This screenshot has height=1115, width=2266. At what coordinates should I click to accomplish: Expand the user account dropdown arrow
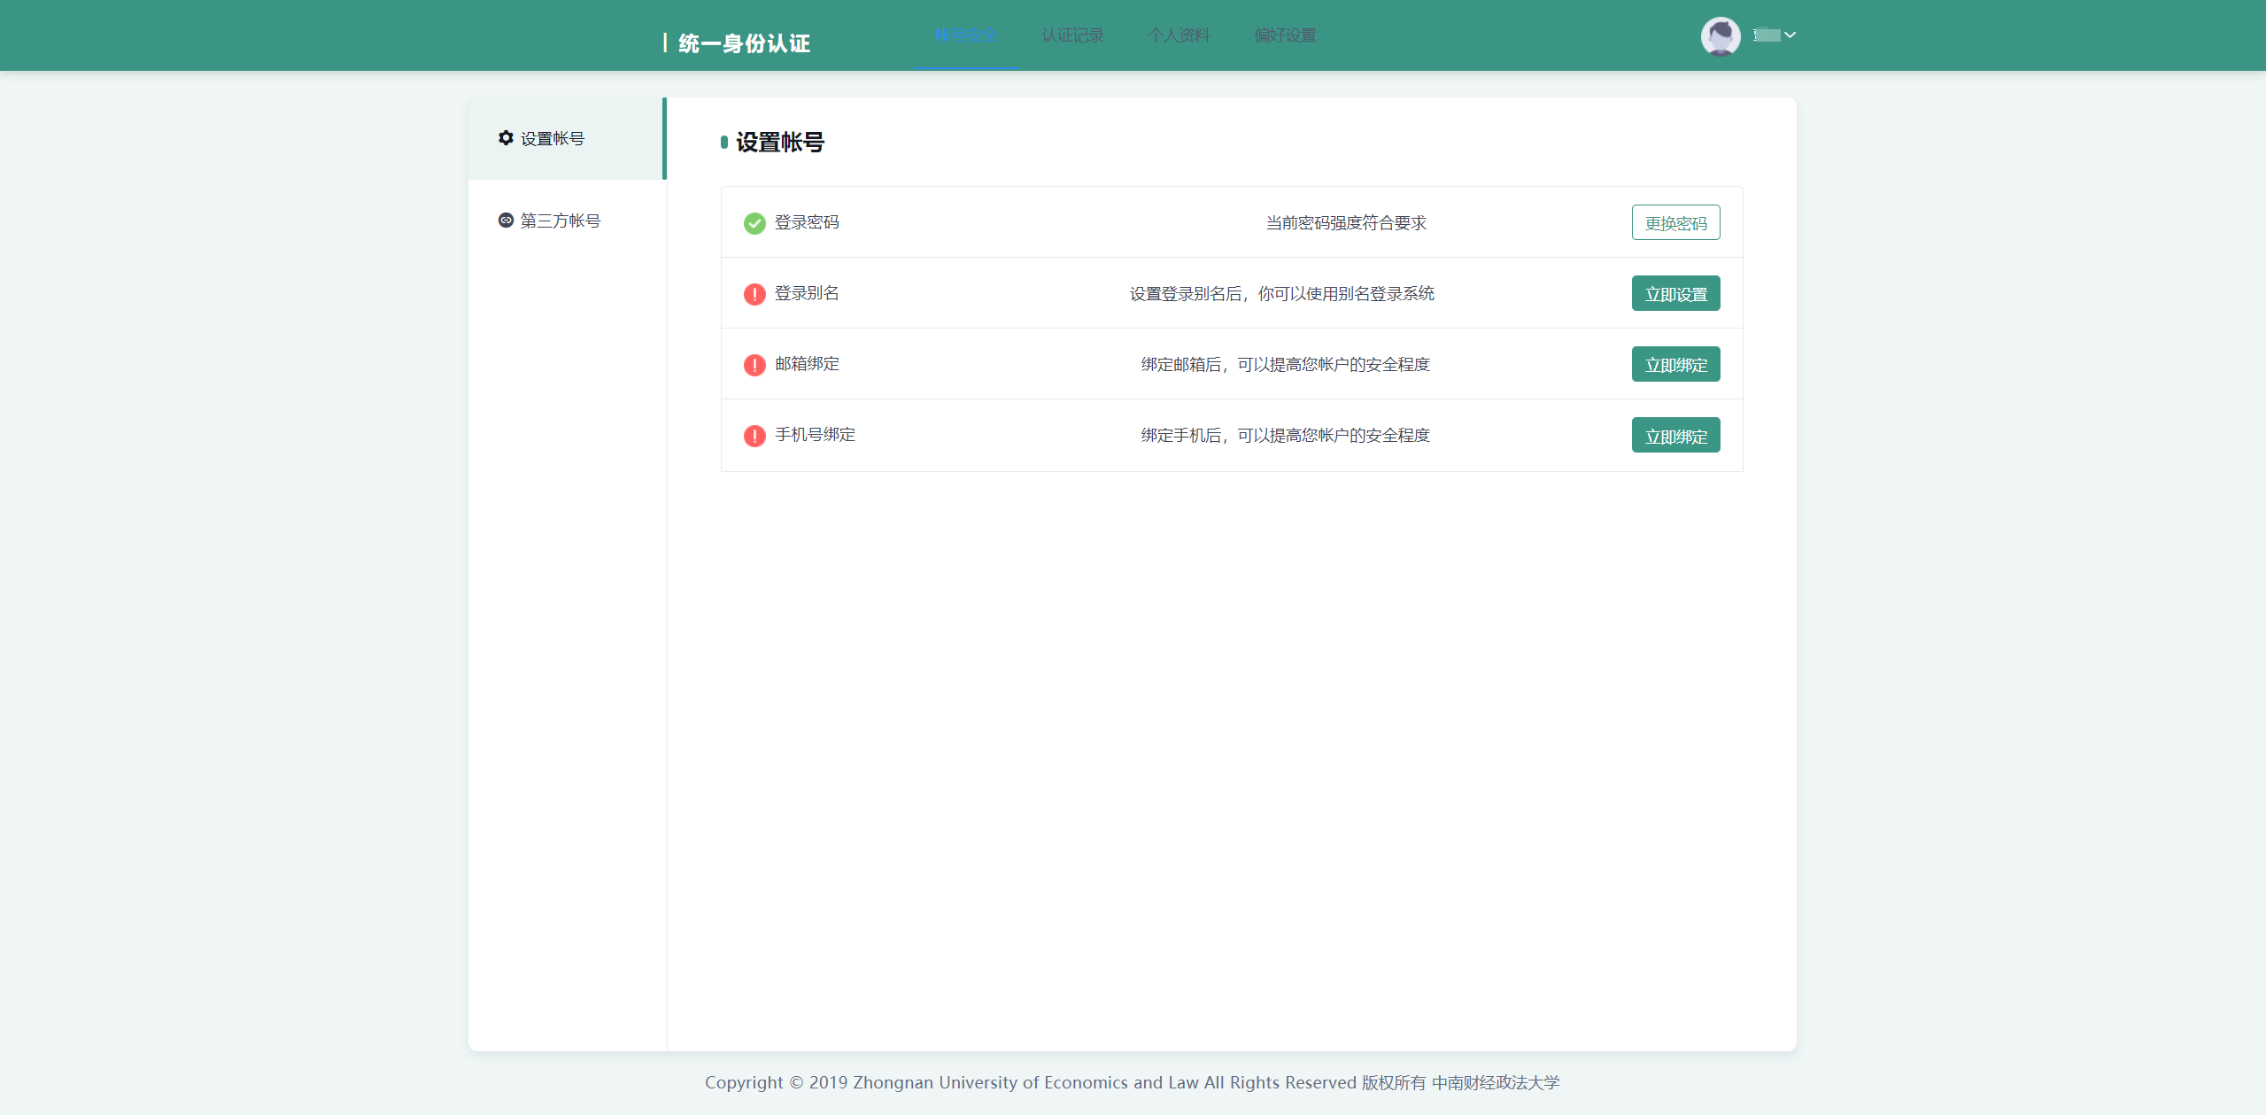(x=1790, y=35)
